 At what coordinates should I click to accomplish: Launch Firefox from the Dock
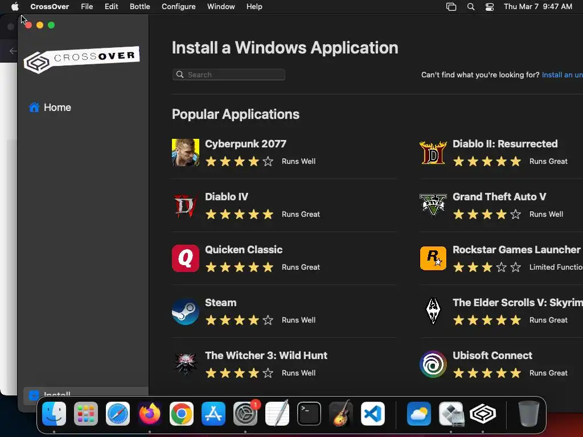(x=150, y=414)
